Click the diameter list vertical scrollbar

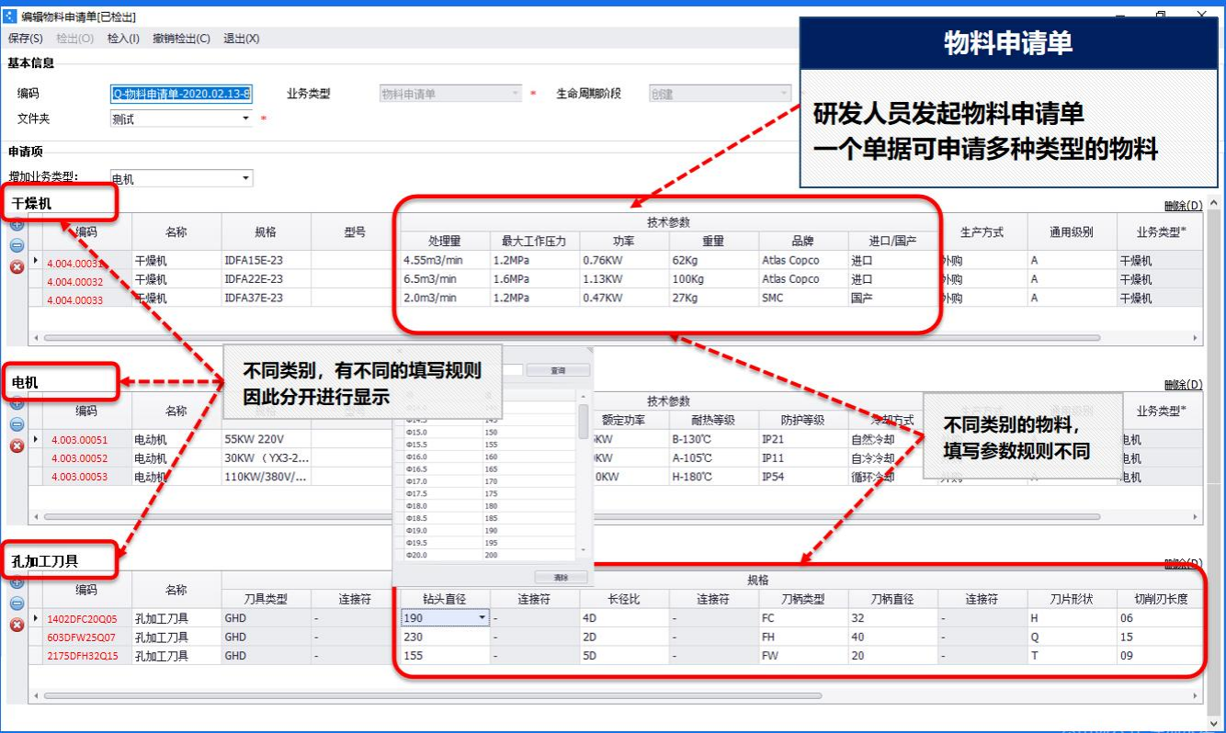tap(584, 423)
